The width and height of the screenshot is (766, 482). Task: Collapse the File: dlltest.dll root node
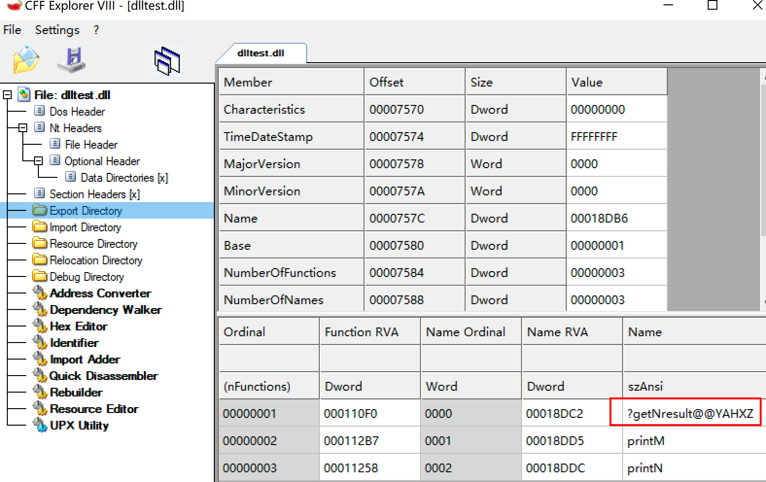[7, 95]
